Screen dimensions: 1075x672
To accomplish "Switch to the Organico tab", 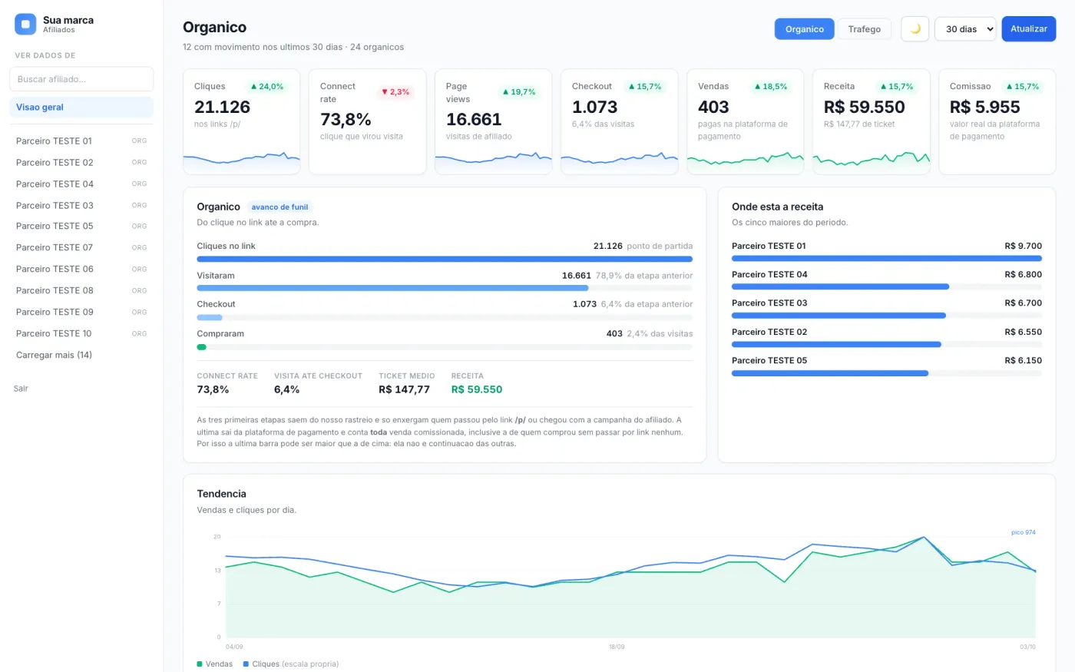I will click(x=805, y=29).
